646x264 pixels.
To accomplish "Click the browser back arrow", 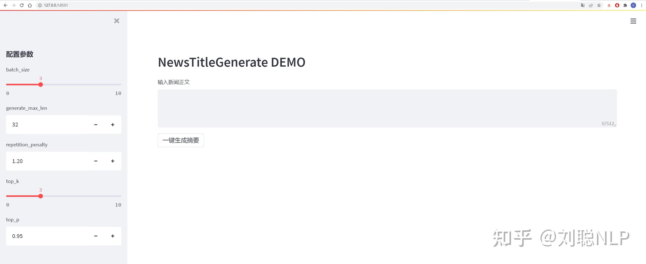I will coord(6,5).
